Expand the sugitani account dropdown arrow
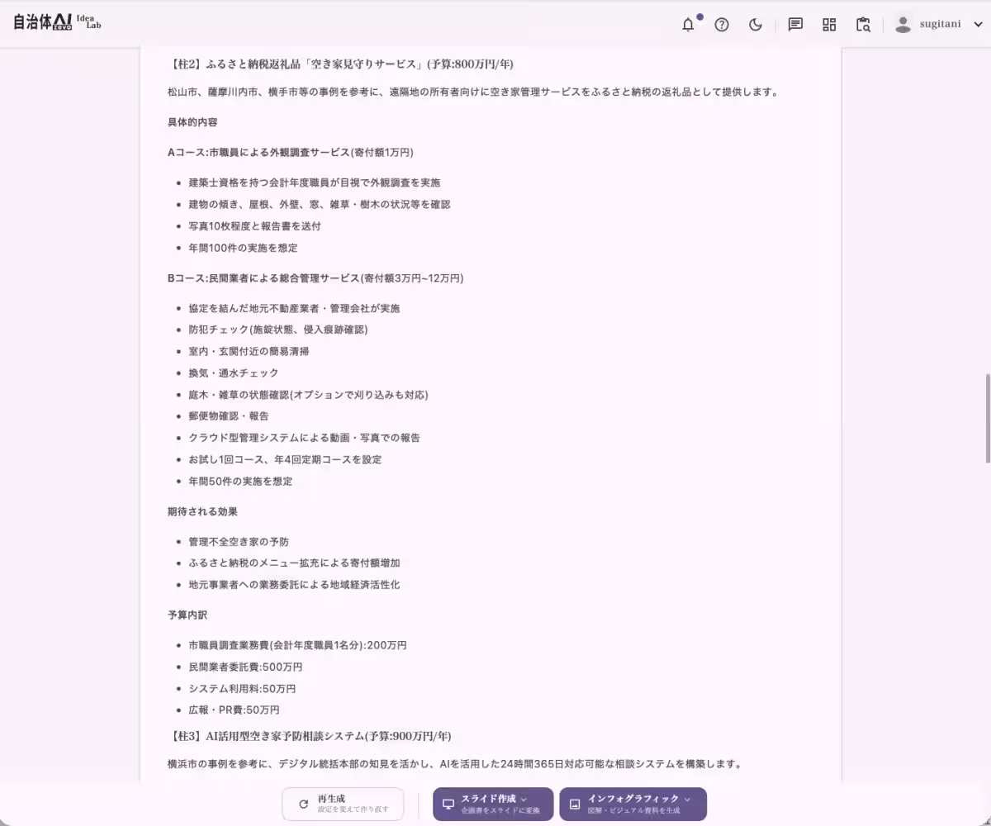991x826 pixels. 978,25
